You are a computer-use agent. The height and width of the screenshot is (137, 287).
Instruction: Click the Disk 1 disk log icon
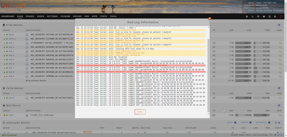point(27,43)
